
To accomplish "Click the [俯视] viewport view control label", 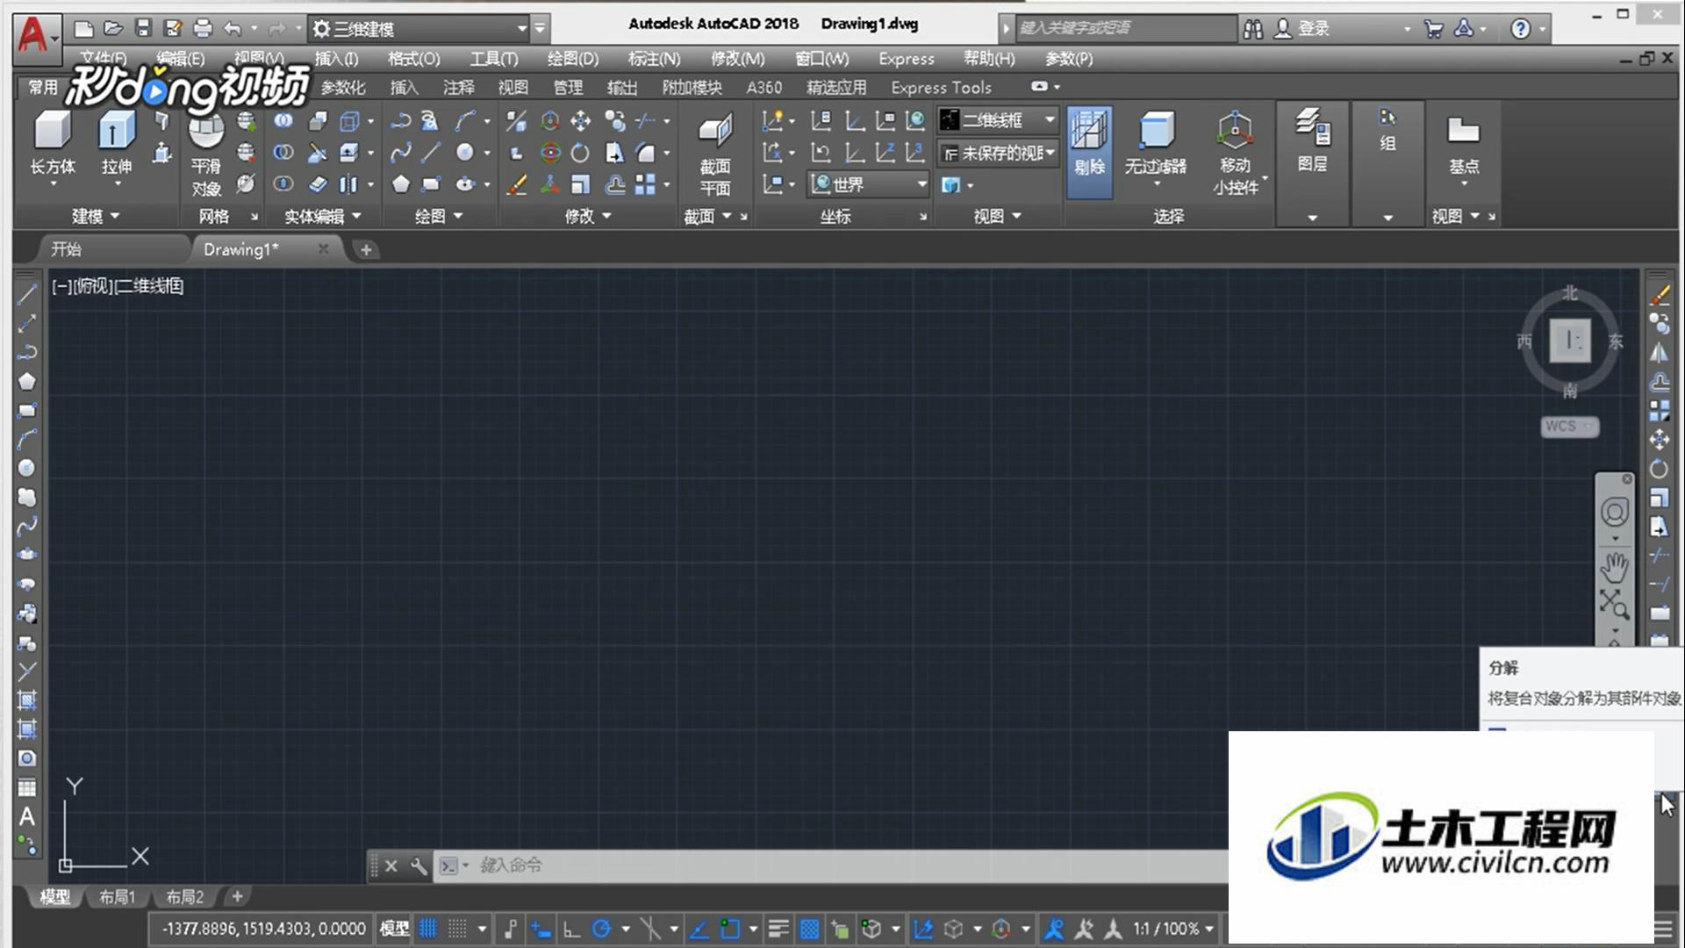I will pyautogui.click(x=94, y=286).
